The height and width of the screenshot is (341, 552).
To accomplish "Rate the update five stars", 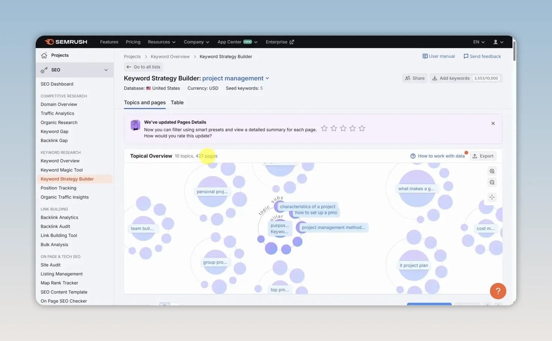I will (362, 129).
